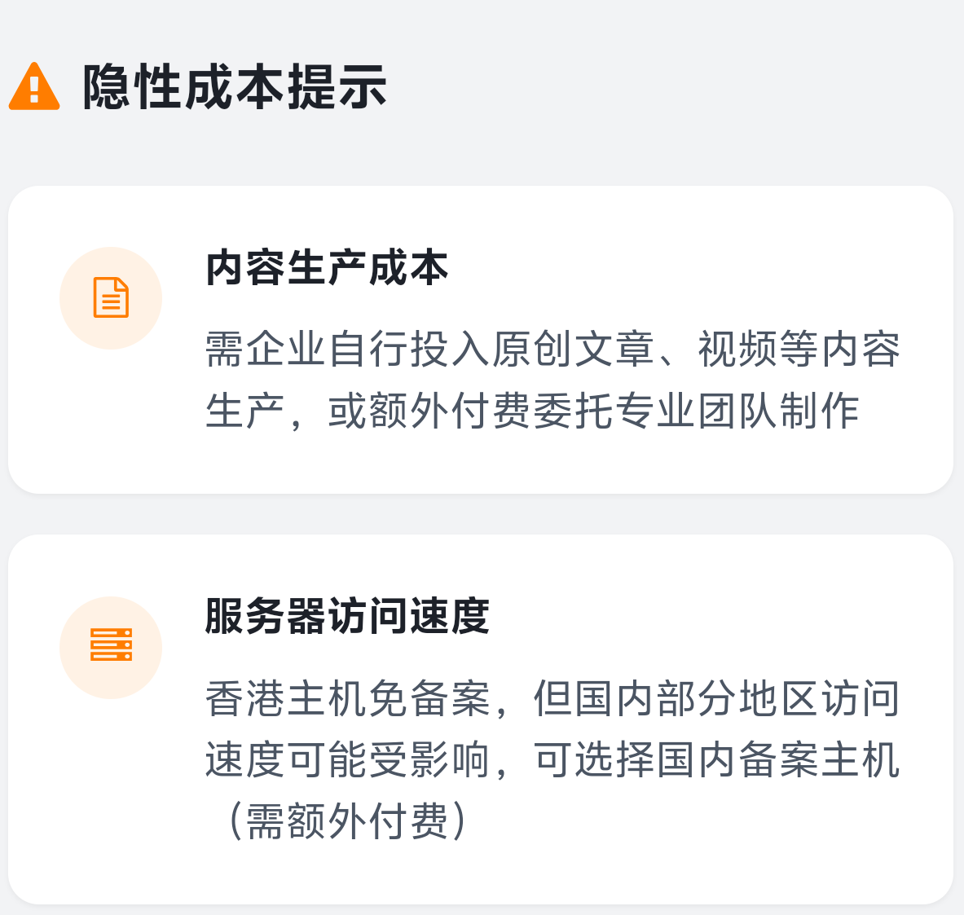964x915 pixels.
Task: Click the words 香港主机
Action: coord(286,699)
